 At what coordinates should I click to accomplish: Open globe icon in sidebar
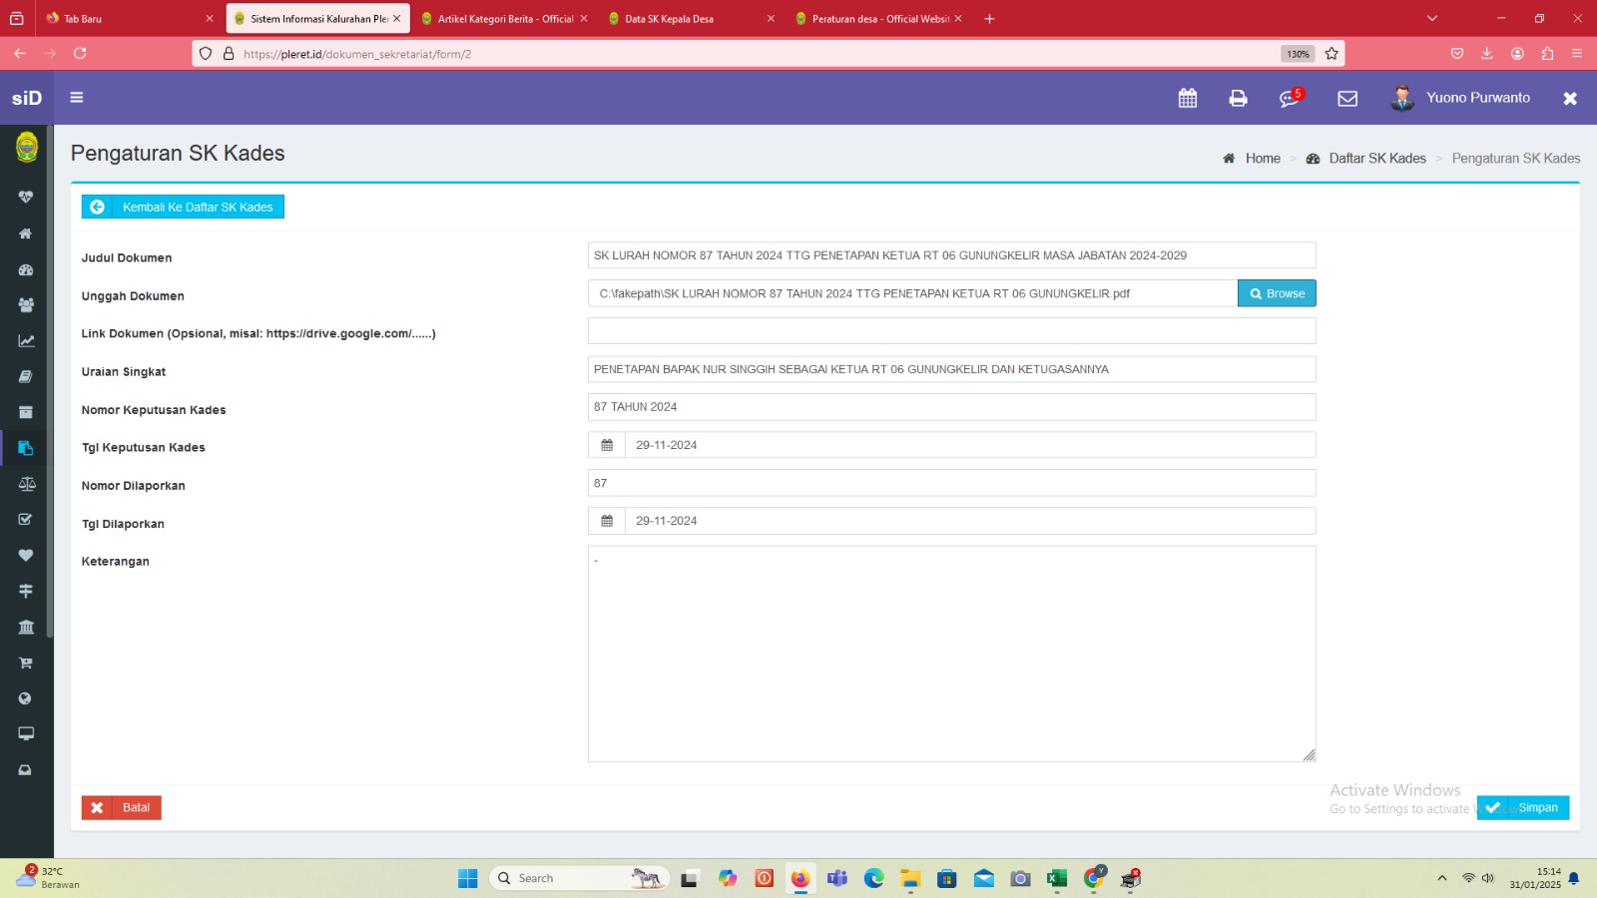(26, 698)
